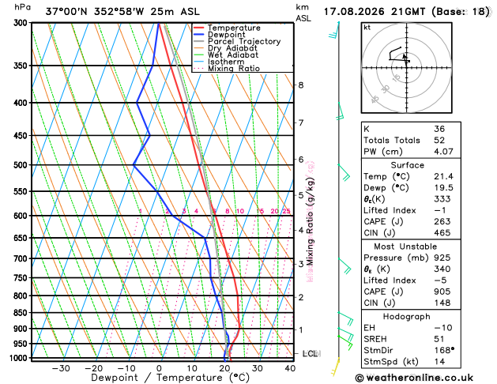Click the Surface CAPE value 263
497x384 pixels.
tap(442, 221)
